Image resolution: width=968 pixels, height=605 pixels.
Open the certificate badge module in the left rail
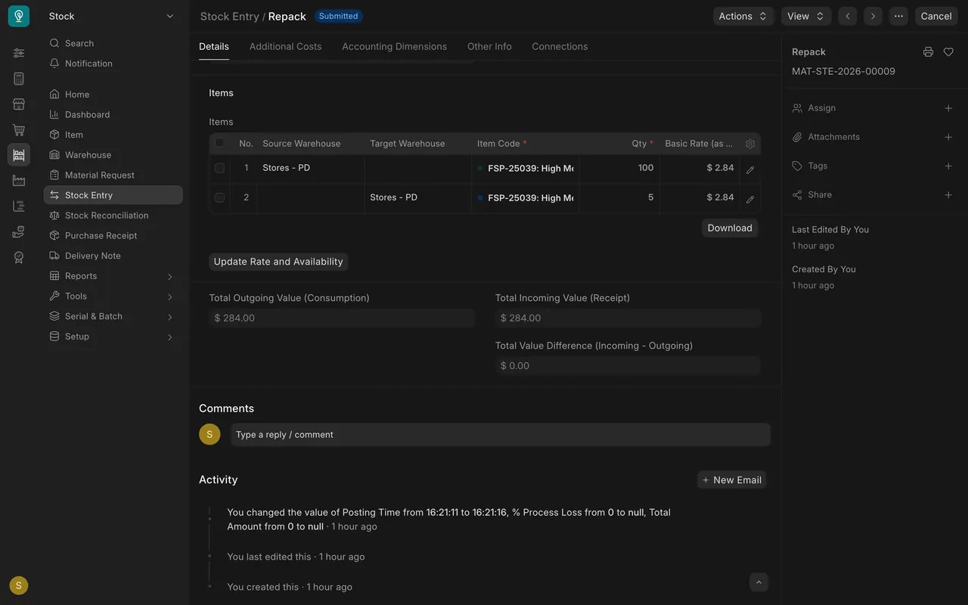point(19,257)
